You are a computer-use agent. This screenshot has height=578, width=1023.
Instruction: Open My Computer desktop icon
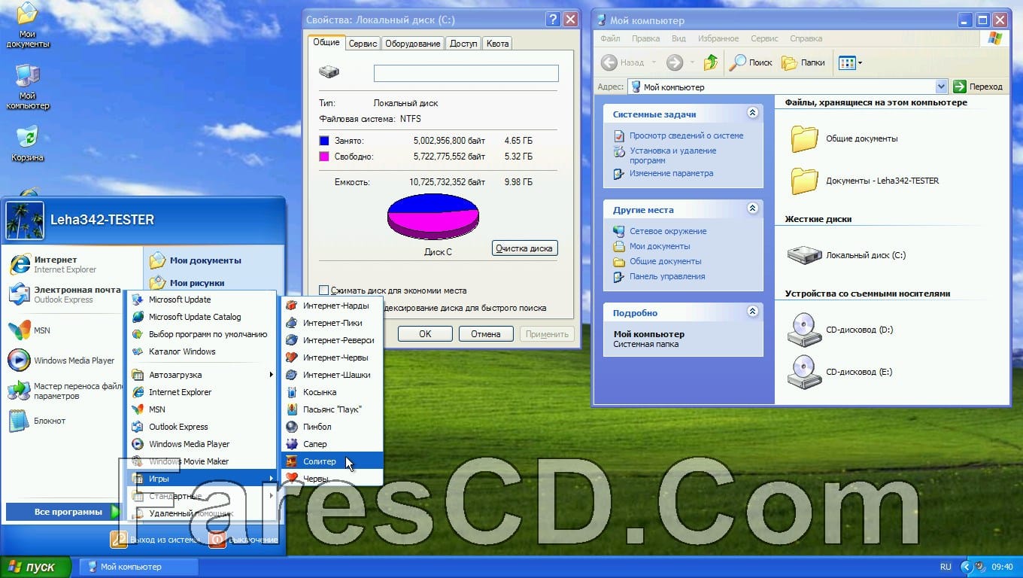(28, 87)
